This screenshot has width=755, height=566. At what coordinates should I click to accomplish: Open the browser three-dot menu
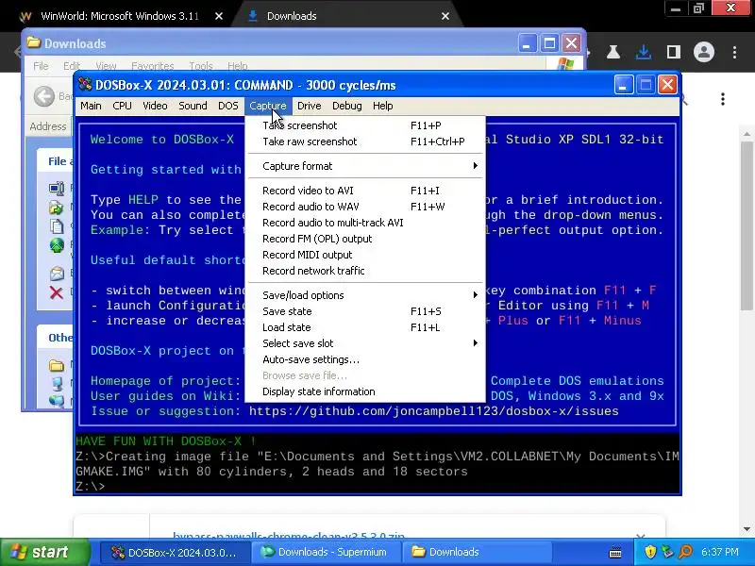pos(735,52)
